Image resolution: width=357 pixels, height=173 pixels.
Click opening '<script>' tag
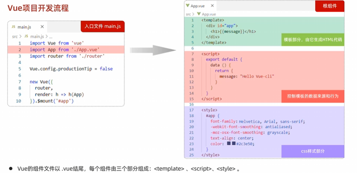click(210, 54)
